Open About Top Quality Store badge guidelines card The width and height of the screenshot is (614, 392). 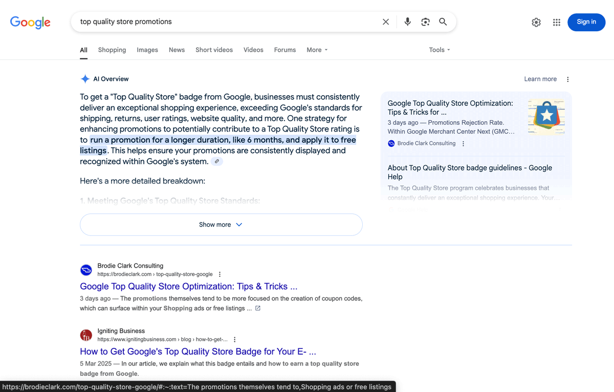click(x=470, y=172)
